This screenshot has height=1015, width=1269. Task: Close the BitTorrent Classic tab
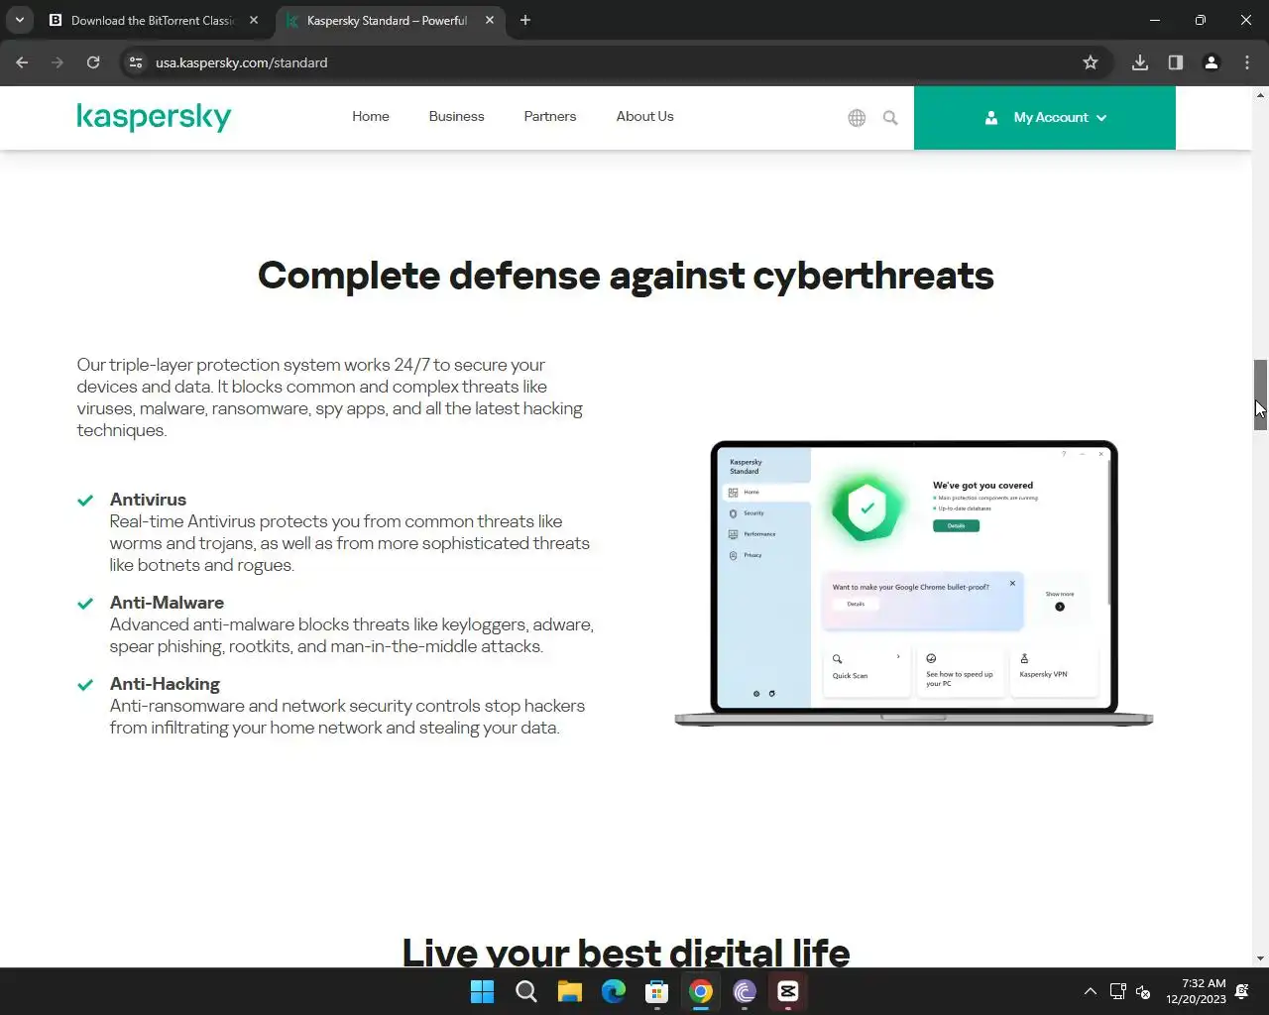click(254, 20)
